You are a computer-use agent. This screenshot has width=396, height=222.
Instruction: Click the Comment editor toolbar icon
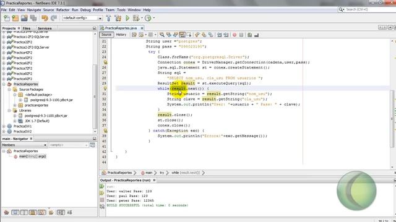tap(250, 35)
